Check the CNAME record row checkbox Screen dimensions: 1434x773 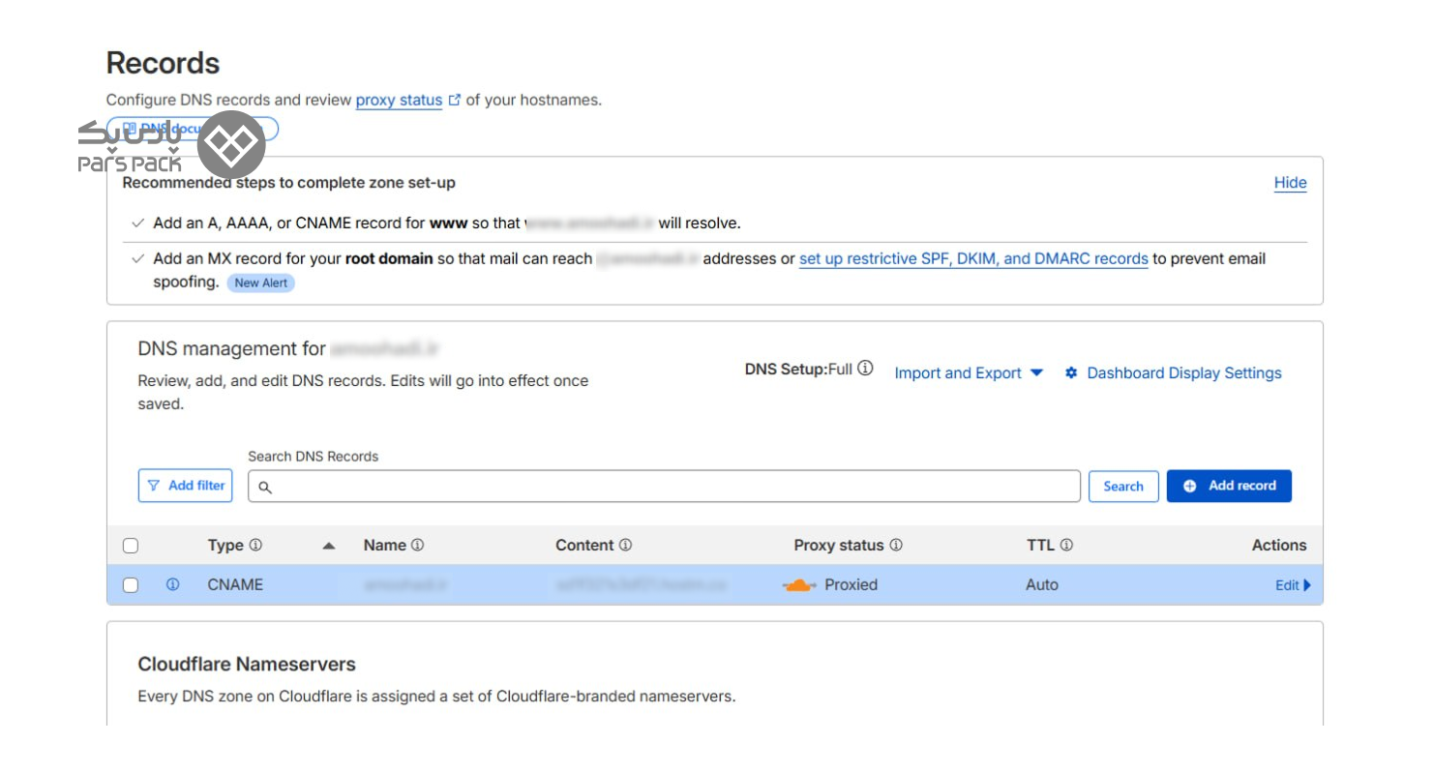coord(131,585)
